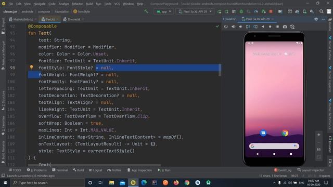Open the Project Structure toolbar icon

[280, 11]
